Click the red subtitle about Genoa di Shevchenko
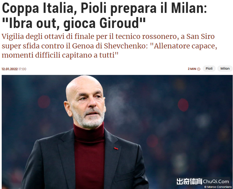 [x=109, y=46]
